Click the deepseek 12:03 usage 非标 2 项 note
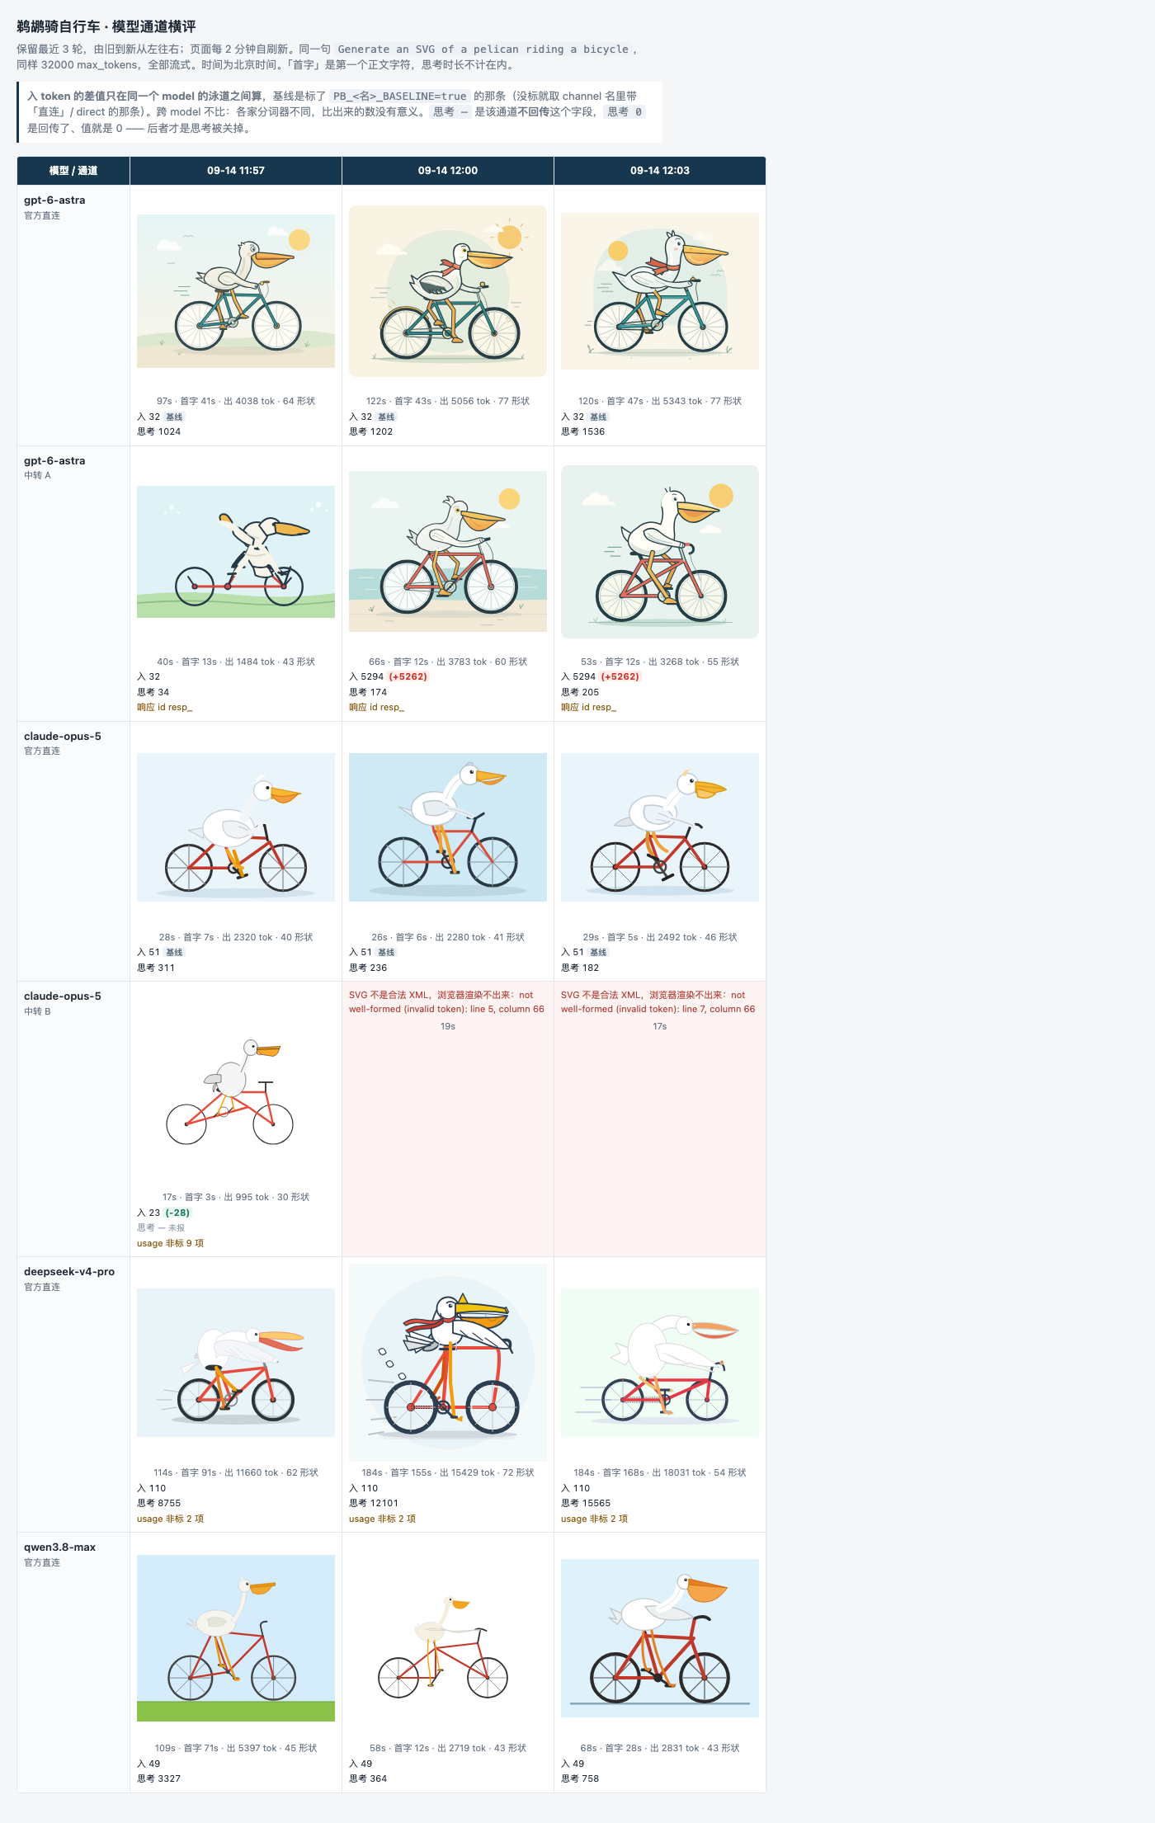Image resolution: width=1155 pixels, height=1823 pixels. click(x=594, y=1519)
